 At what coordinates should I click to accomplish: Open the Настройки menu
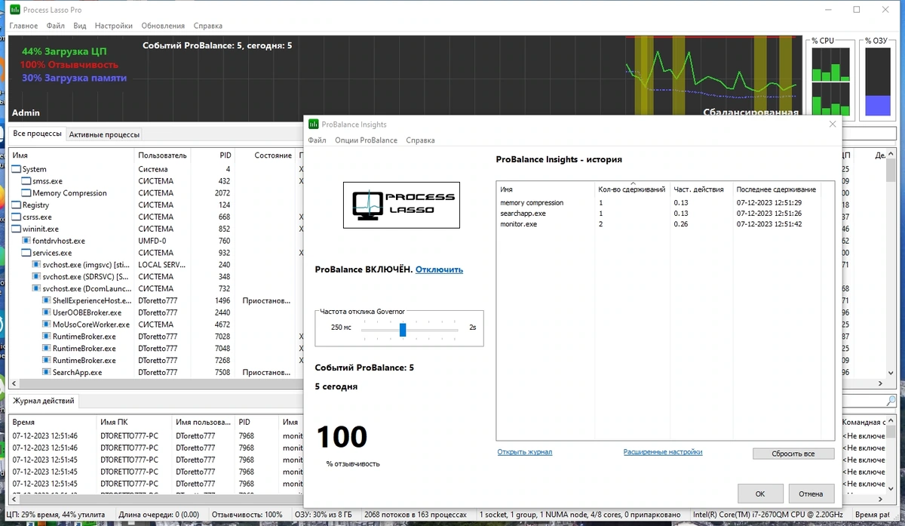[x=115, y=26]
